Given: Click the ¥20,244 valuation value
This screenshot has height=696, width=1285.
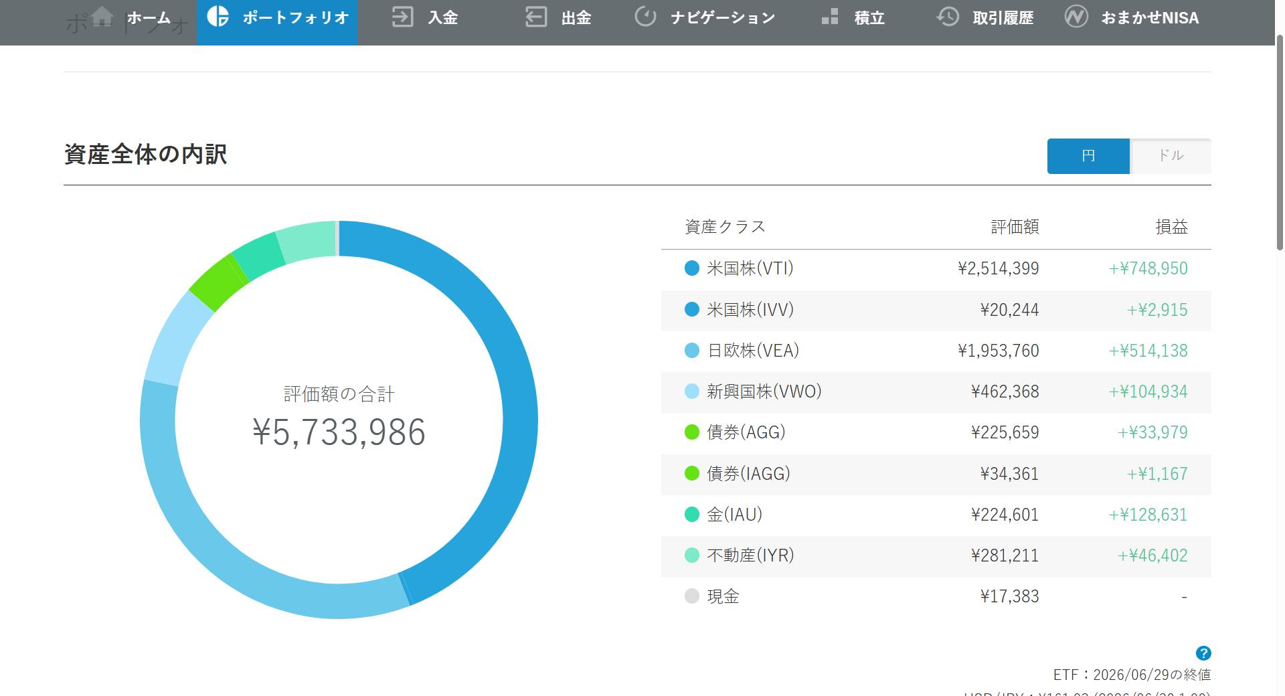Looking at the screenshot, I should pos(1009,309).
